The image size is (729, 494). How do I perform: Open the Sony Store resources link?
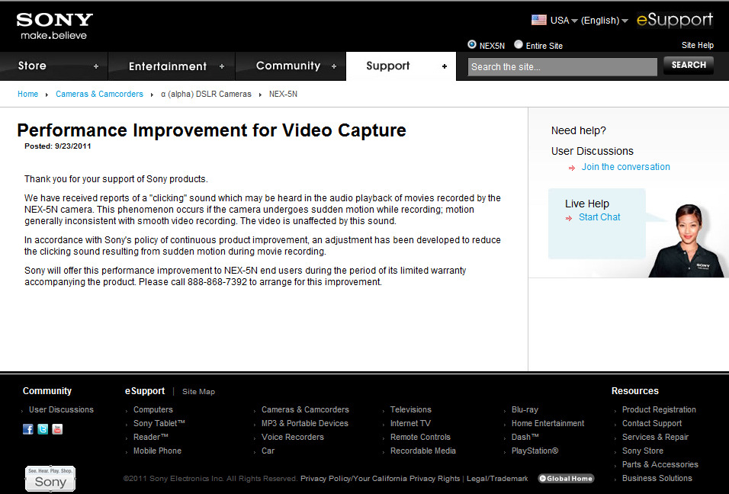pyautogui.click(x=643, y=451)
